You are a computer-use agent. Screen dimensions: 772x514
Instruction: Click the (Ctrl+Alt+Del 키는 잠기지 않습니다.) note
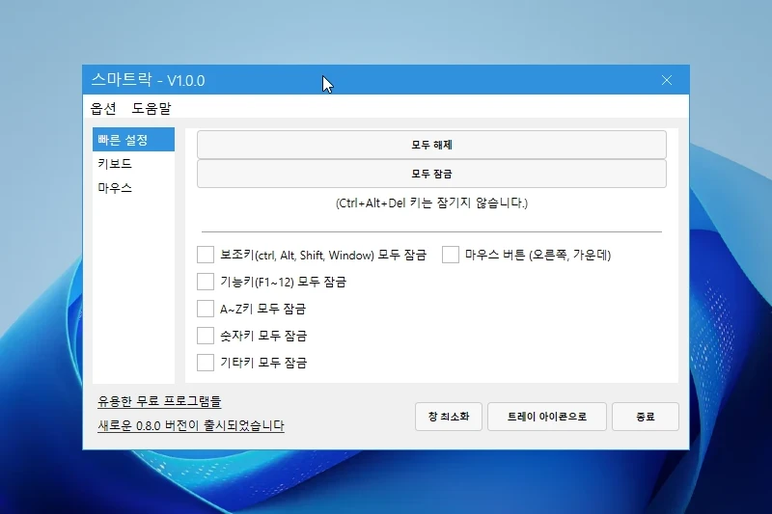pos(431,203)
